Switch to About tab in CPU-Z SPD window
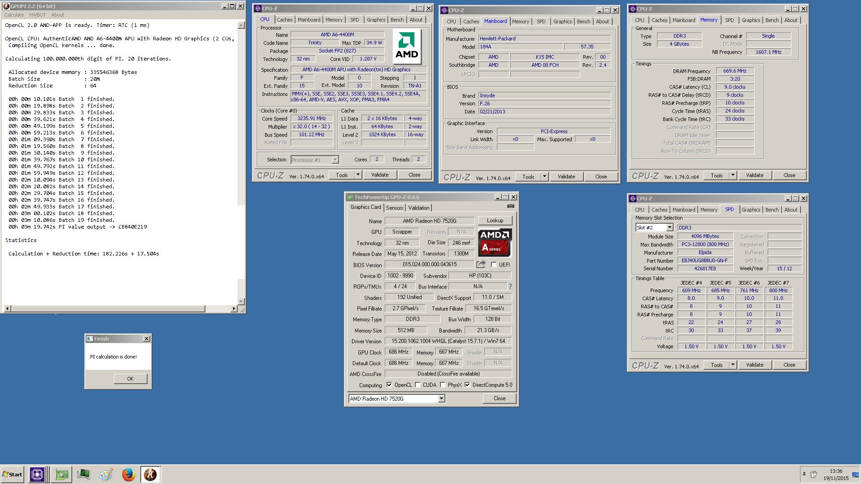Viewport: 861px width, 484px height. coord(791,210)
